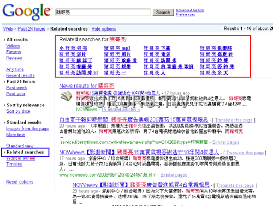The width and height of the screenshot is (273, 206).
Task: Open Advanced Search link
Action: [x=190, y=10]
